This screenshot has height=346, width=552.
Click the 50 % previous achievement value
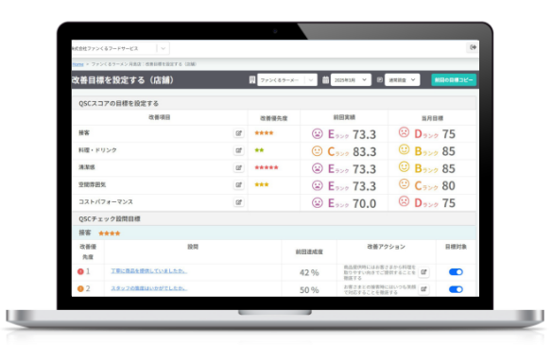tap(309, 290)
